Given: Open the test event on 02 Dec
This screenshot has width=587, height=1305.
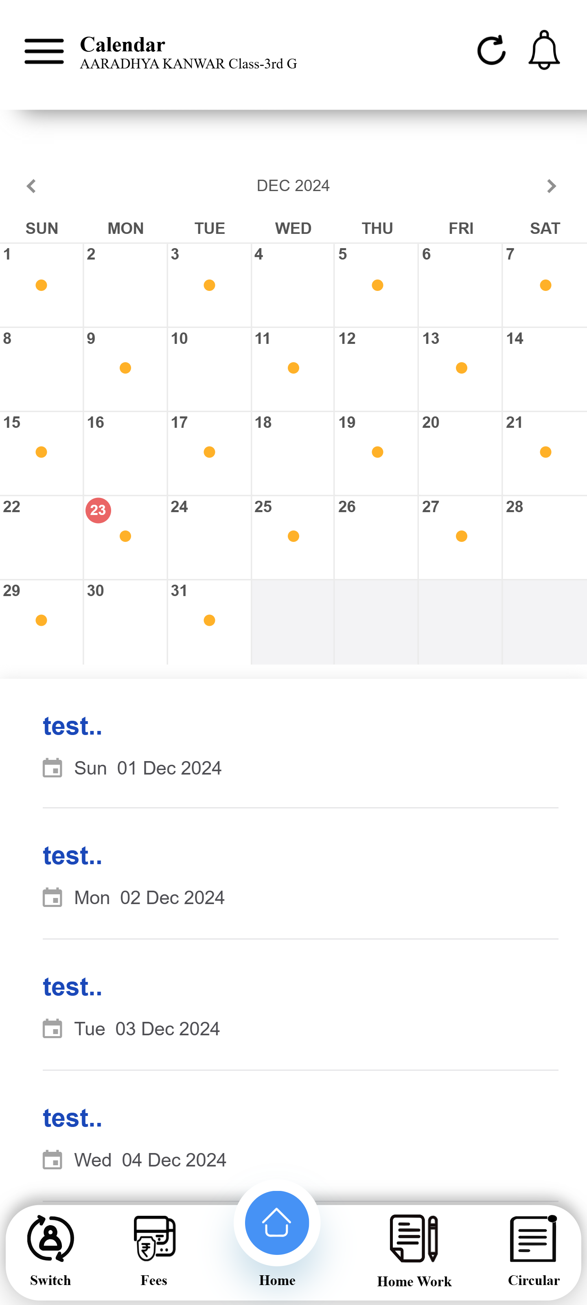Looking at the screenshot, I should [72, 856].
